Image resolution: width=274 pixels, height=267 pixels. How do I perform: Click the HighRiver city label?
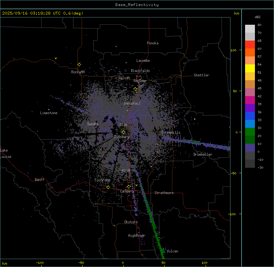[137, 236]
